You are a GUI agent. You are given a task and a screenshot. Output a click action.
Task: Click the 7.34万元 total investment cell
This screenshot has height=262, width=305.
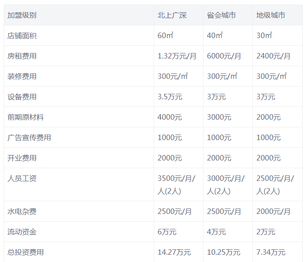coord(271,252)
